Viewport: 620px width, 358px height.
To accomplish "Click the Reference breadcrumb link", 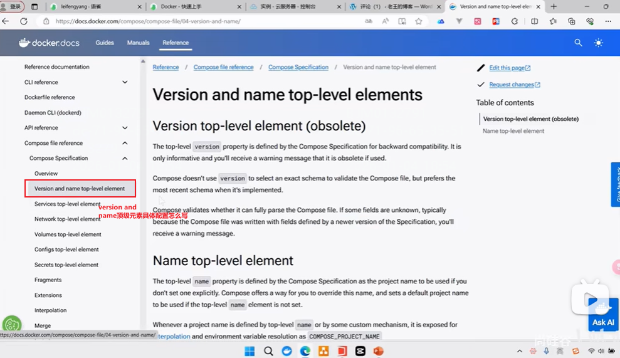I will [x=166, y=67].
